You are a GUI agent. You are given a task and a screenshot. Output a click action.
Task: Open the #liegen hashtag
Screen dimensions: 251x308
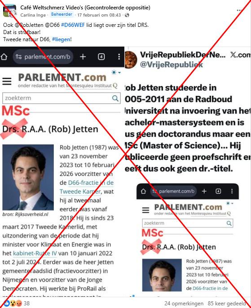(x=61, y=39)
